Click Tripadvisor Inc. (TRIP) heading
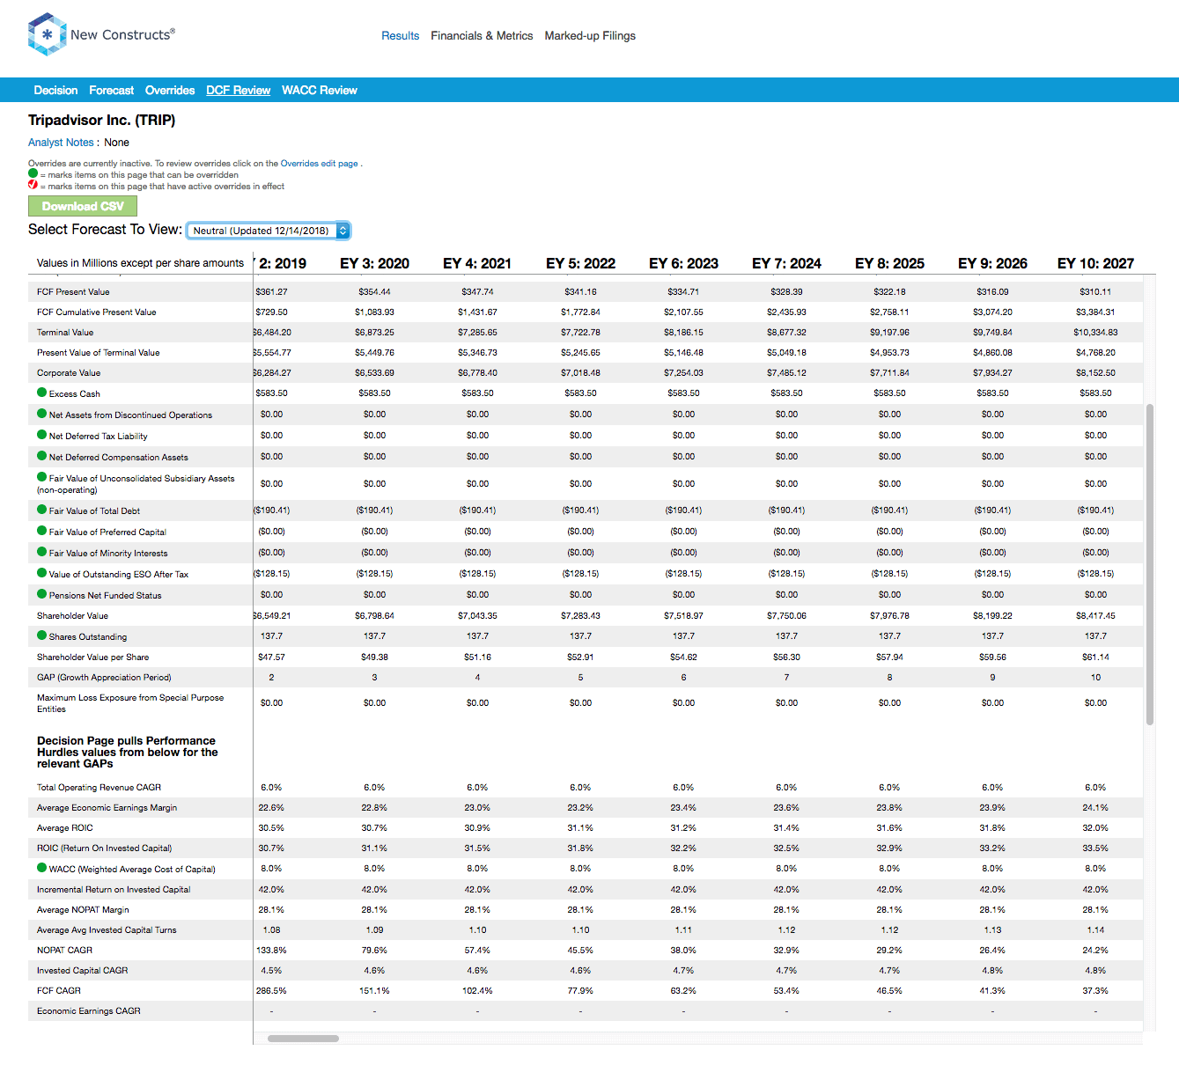 [x=101, y=121]
